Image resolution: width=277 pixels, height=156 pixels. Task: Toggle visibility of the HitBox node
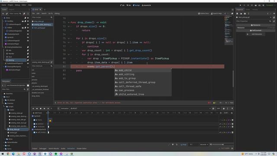pos(28,28)
